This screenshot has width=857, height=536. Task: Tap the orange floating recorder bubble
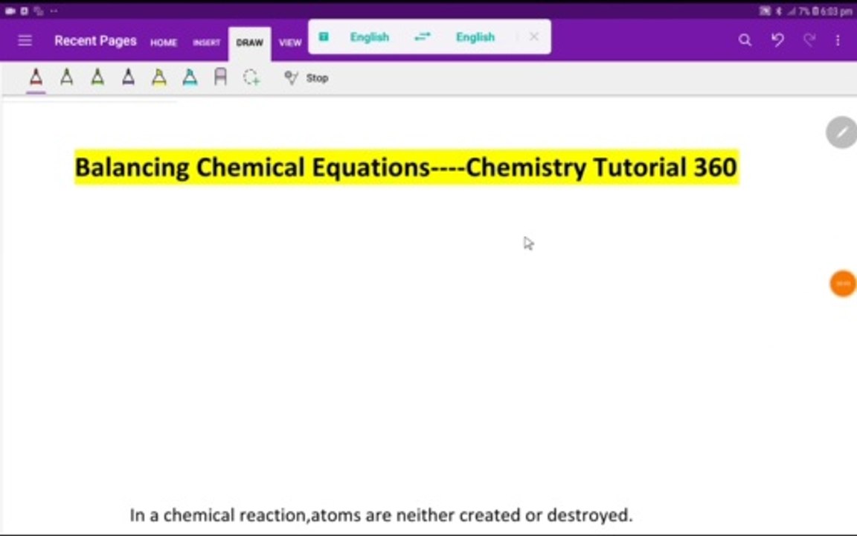(x=843, y=284)
